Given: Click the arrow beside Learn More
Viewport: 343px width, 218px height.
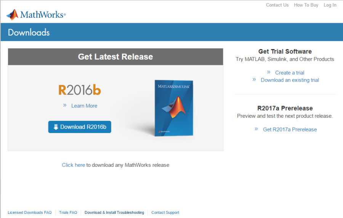Looking at the screenshot, I should pos(65,105).
